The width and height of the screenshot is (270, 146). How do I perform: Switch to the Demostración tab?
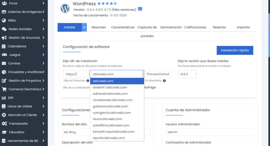click(x=171, y=27)
